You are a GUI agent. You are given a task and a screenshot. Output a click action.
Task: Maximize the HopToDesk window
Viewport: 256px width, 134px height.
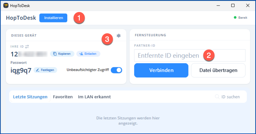coord(233,6)
